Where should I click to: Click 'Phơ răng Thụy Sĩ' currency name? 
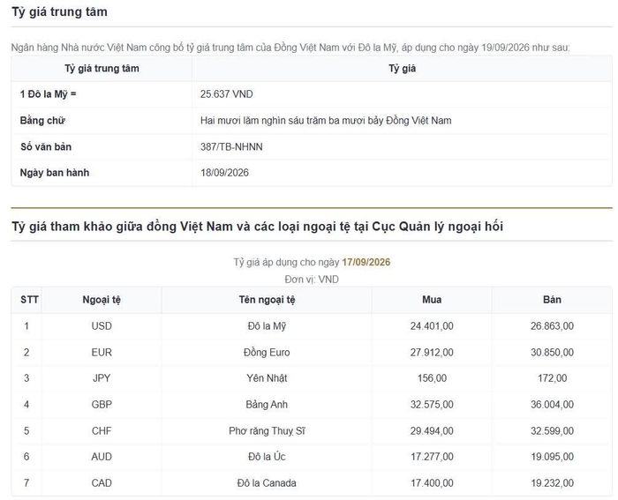(x=267, y=431)
